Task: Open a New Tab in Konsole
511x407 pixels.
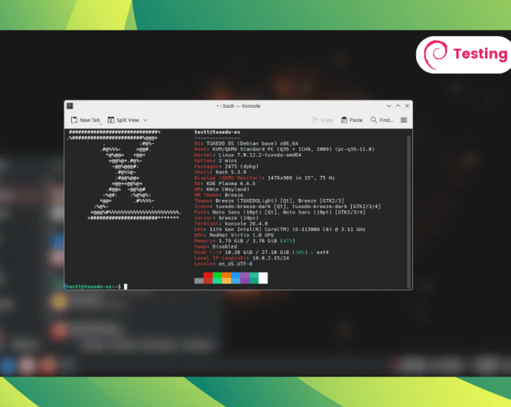Action: click(85, 120)
